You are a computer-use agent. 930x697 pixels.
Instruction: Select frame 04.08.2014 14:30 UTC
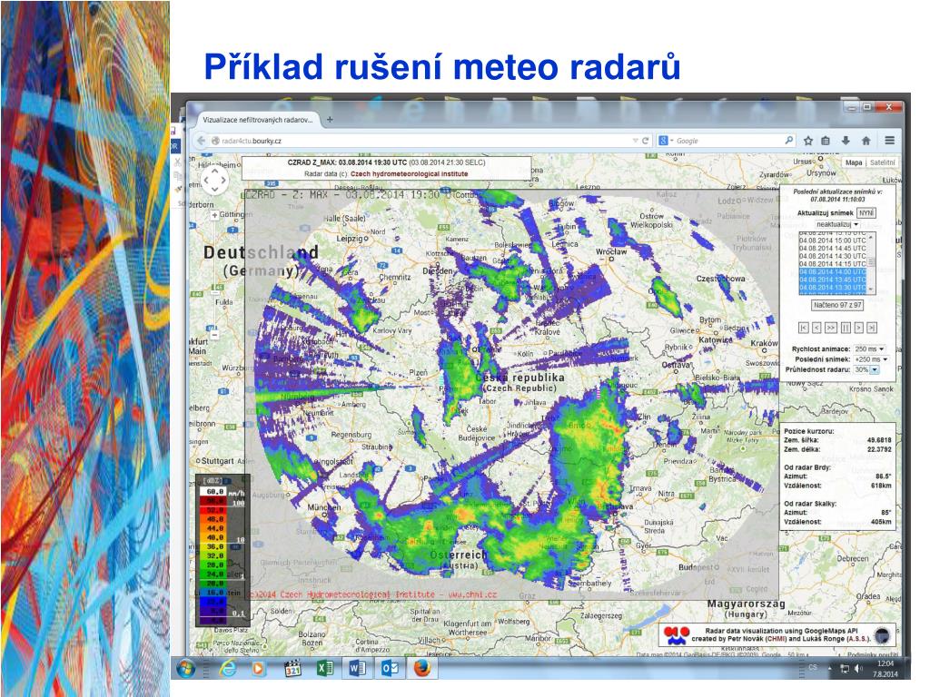[832, 256]
